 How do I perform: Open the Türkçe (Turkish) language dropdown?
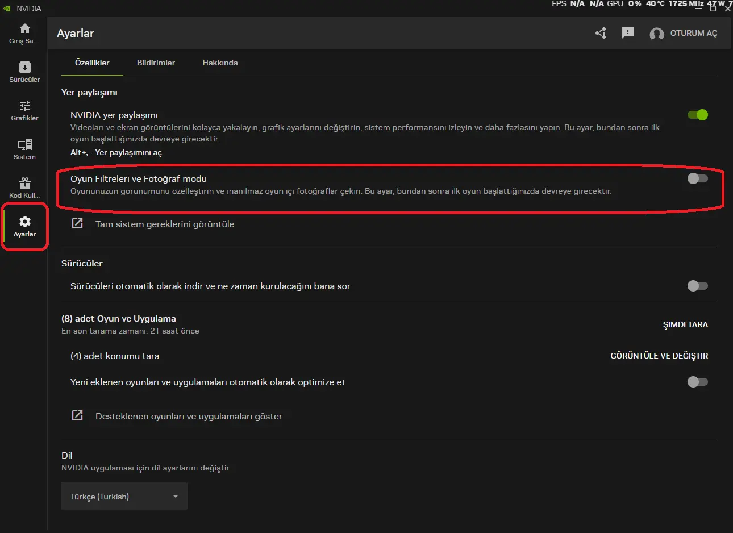pyautogui.click(x=124, y=496)
